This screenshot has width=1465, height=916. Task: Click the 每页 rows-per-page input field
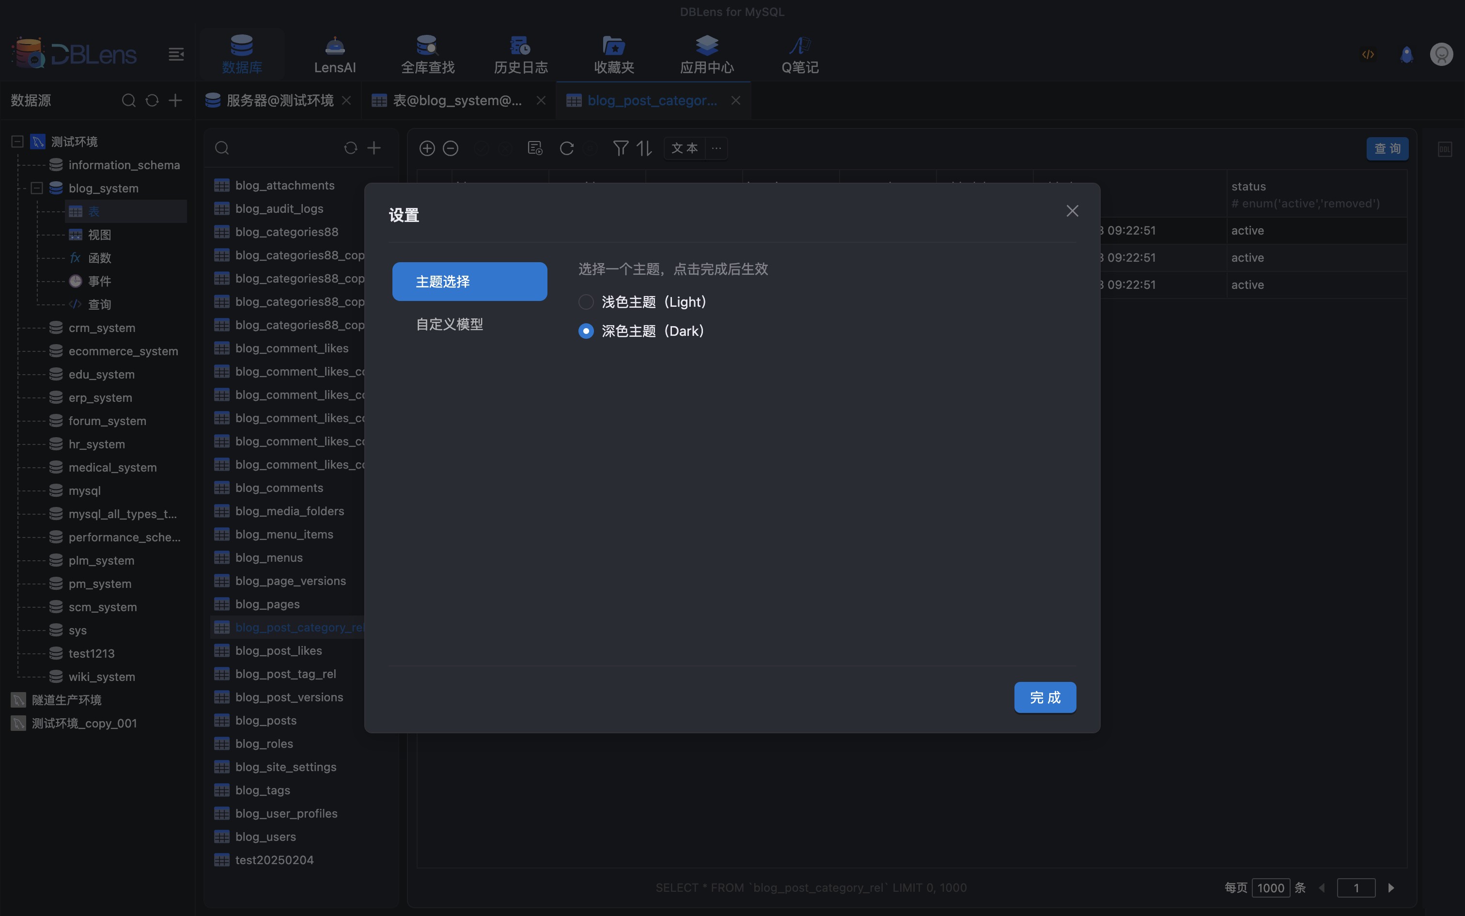tap(1270, 887)
